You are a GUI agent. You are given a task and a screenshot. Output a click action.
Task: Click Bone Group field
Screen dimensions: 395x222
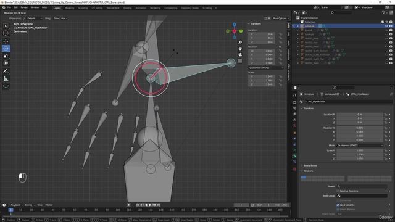coord(362,195)
